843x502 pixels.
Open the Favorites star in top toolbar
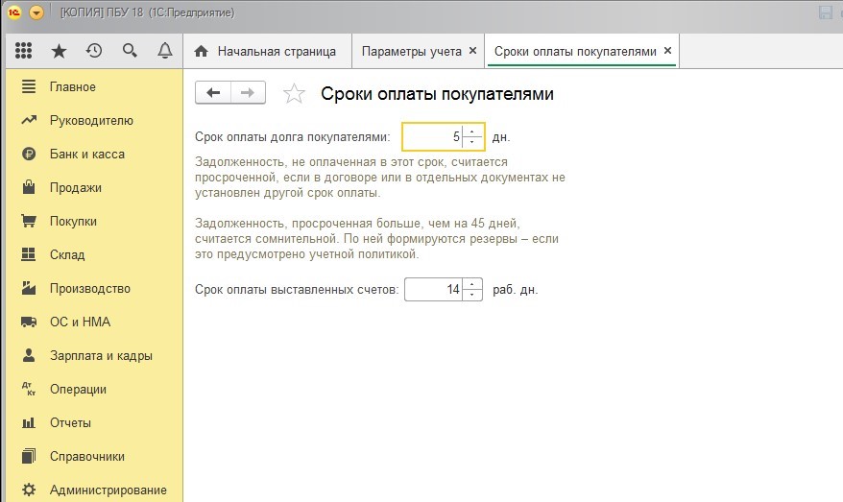(59, 51)
